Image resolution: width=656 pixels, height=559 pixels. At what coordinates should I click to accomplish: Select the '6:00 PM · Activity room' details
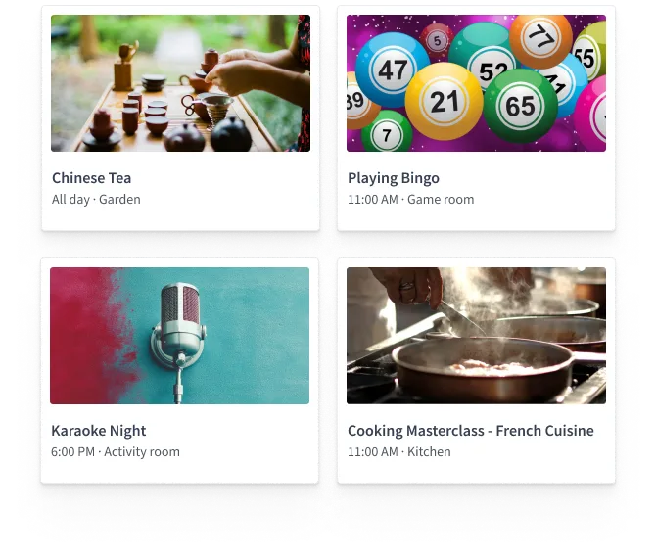click(x=116, y=452)
